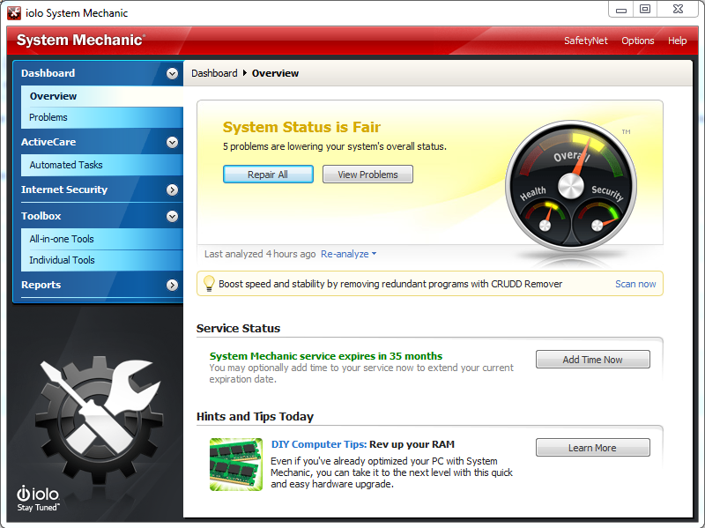Minimize the System Mechanic window
The image size is (705, 528).
[621, 9]
